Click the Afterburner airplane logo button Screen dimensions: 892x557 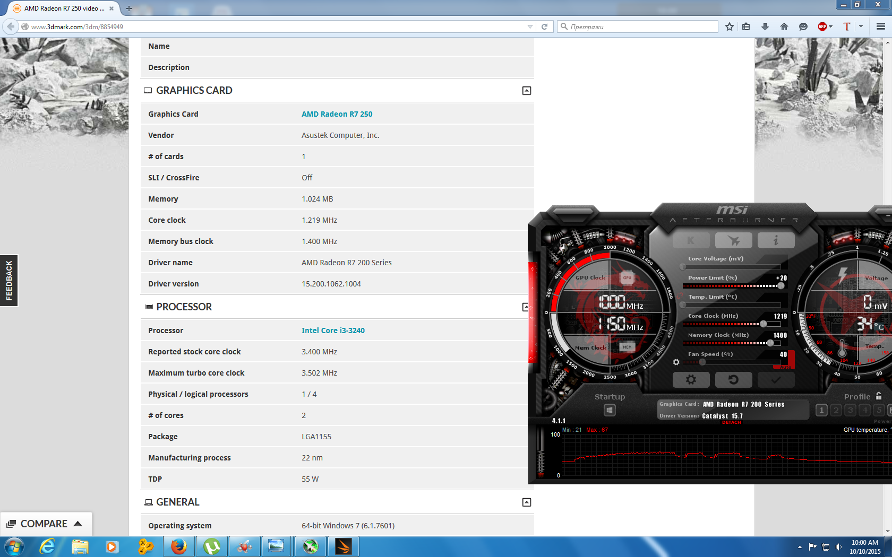(x=733, y=240)
